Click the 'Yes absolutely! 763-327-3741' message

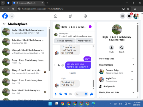70,84
